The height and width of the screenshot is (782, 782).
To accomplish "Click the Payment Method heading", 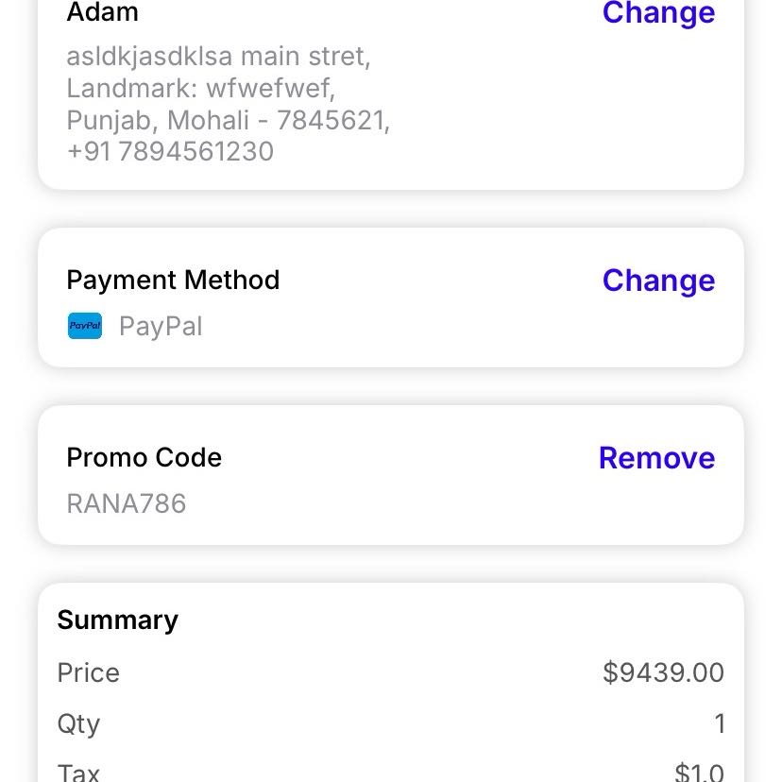I will pyautogui.click(x=173, y=280).
